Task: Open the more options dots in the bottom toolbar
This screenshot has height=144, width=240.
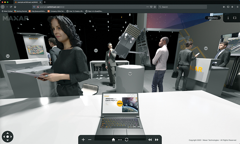Action: pos(120,140)
